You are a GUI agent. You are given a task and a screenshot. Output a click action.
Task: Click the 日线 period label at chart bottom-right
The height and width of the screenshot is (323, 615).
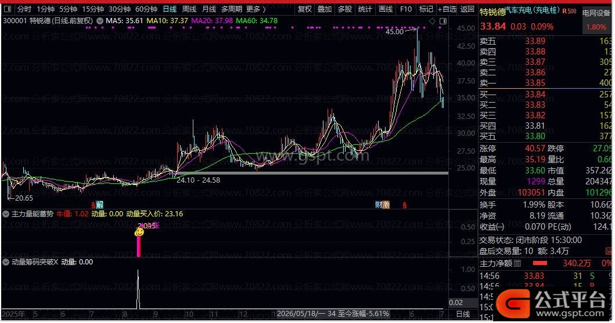463,314
